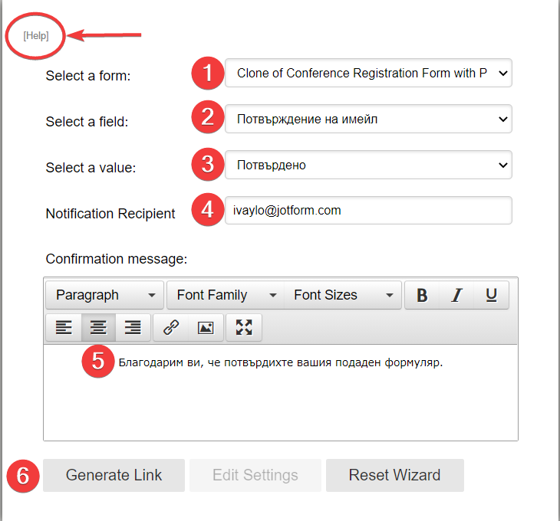Open the Select a form dropdown
Viewport: 560px width, 521px height.
pyautogui.click(x=368, y=74)
